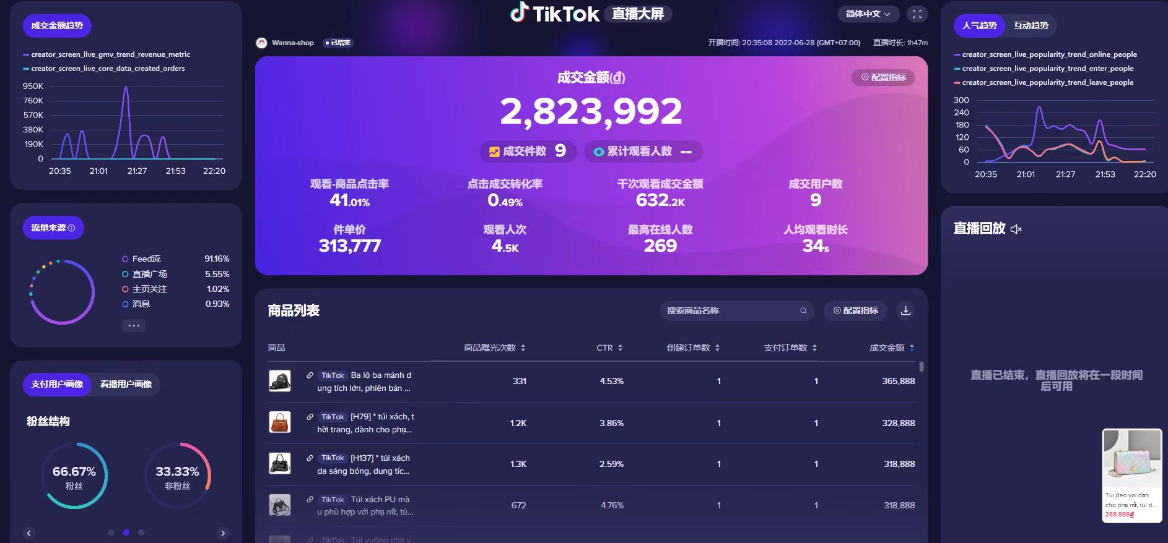The width and height of the screenshot is (1168, 543).
Task: Select the first carousel dot
Action: pyautogui.click(x=111, y=532)
